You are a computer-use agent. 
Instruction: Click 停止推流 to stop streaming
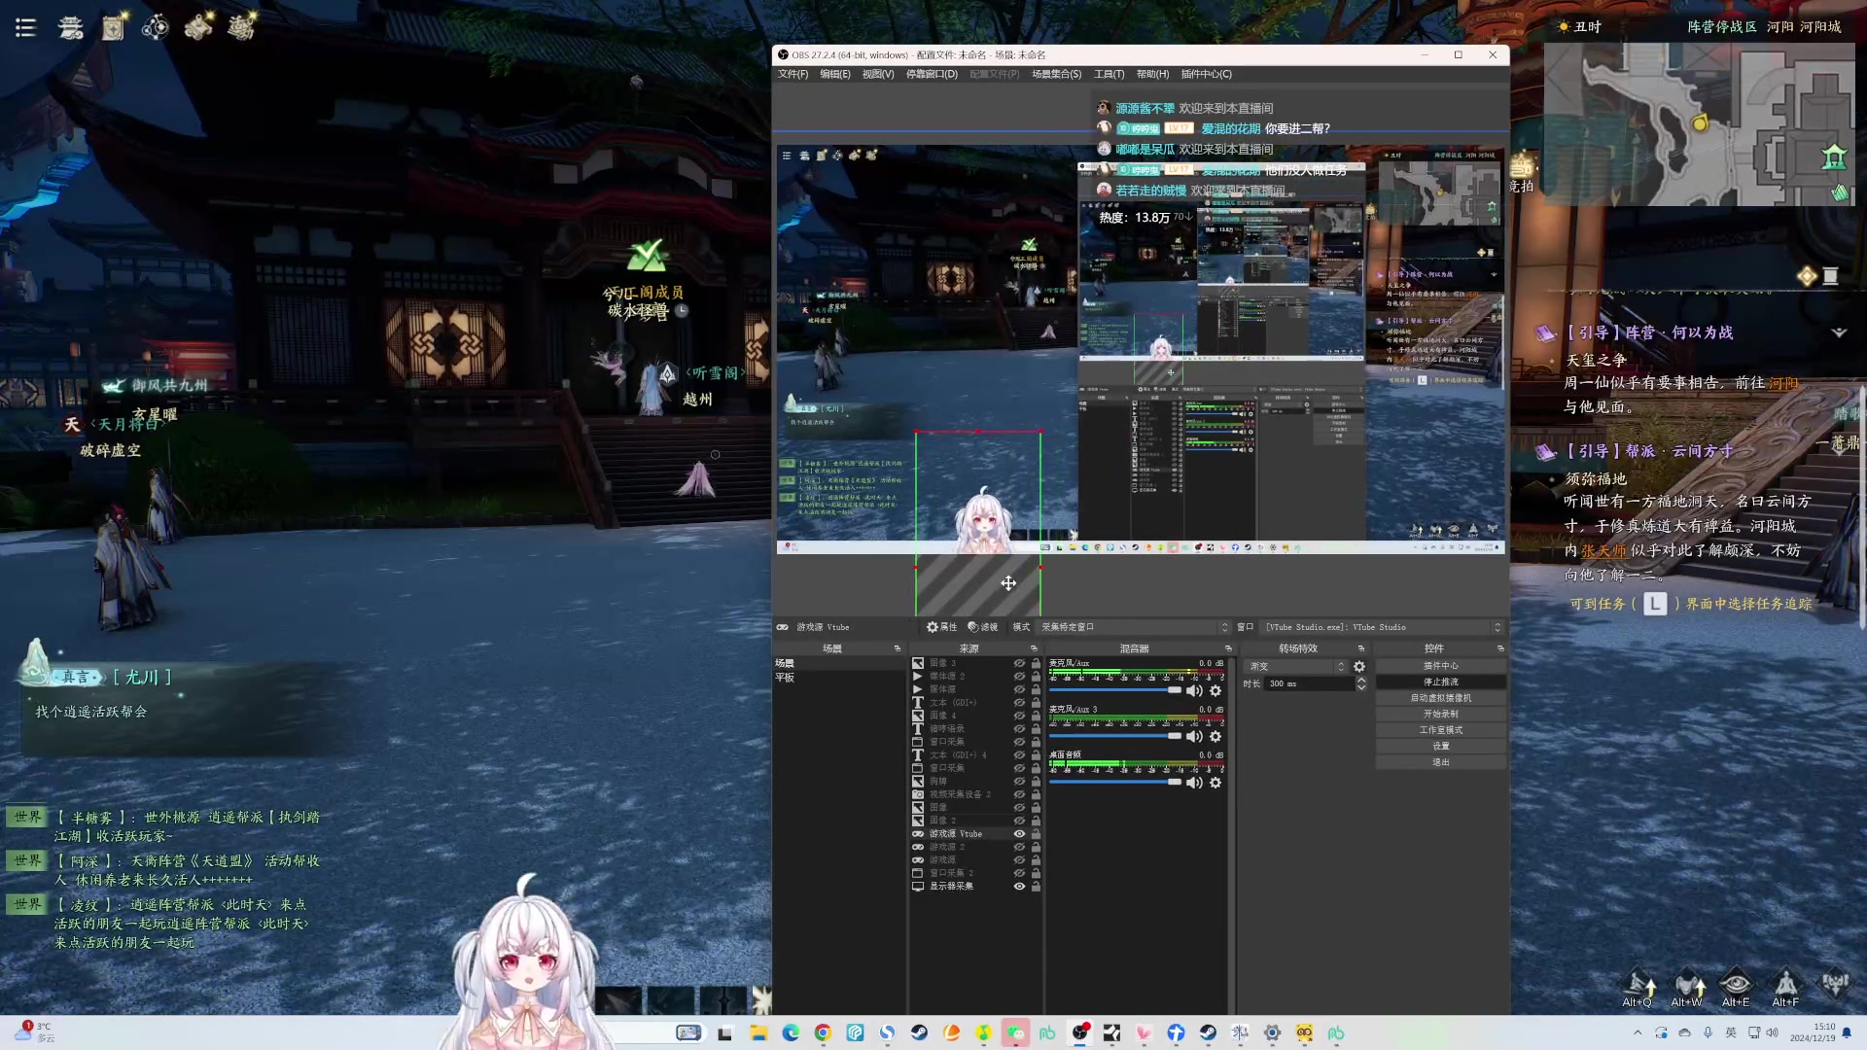[1440, 682]
